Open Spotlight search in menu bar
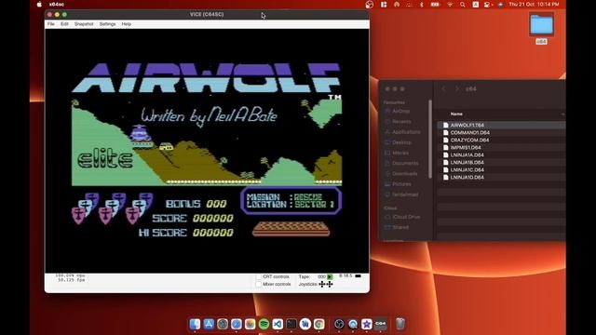This screenshot has width=596, height=335. click(463, 5)
